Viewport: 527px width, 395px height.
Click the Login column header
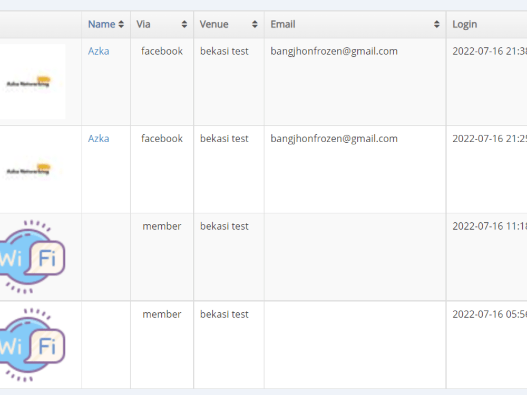tap(486, 25)
